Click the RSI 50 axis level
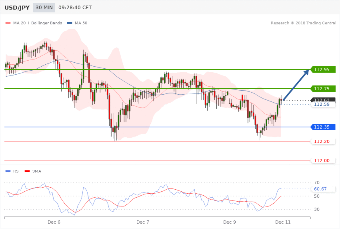Screen dimensions: 340x230 tap(316, 196)
